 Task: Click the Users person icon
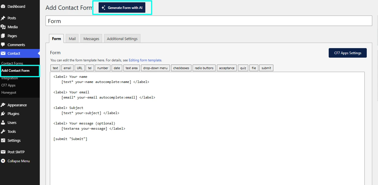tap(3, 122)
